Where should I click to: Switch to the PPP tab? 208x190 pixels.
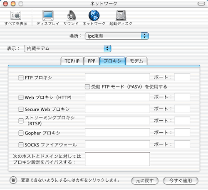(x=92, y=61)
